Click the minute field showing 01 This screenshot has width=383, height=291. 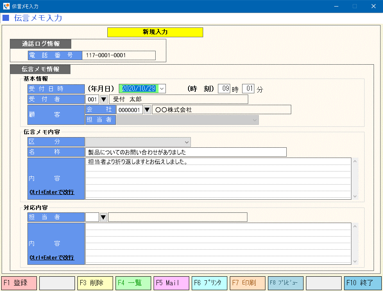point(248,88)
